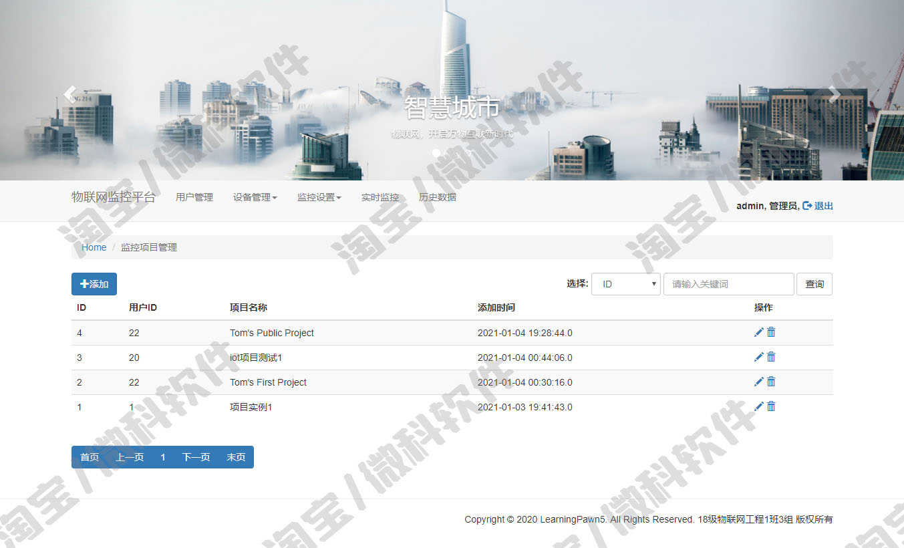Click the 智慧城市 banner title
Screen dimensions: 904x548
pyautogui.click(x=452, y=108)
